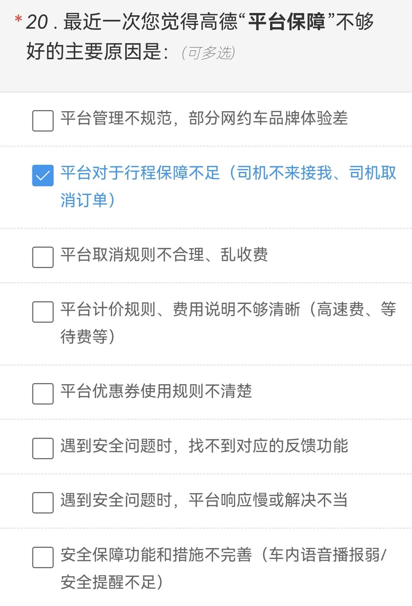The width and height of the screenshot is (412, 606).
Task: Check the 找不到对应的反馈功能 option box
Action: [x=43, y=448]
